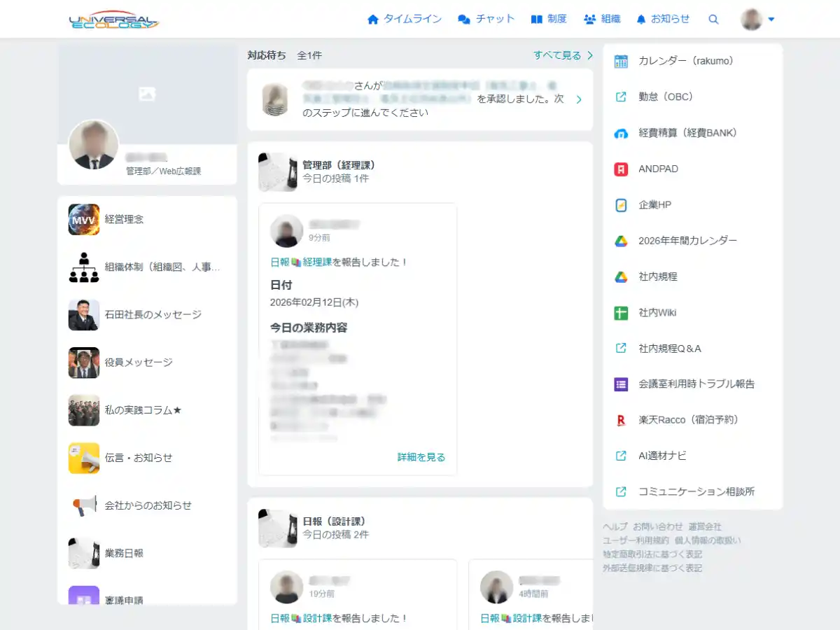Open the rakumo calendar icon

coord(621,61)
